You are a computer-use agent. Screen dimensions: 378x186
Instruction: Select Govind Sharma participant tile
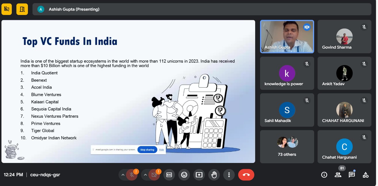[344, 37]
